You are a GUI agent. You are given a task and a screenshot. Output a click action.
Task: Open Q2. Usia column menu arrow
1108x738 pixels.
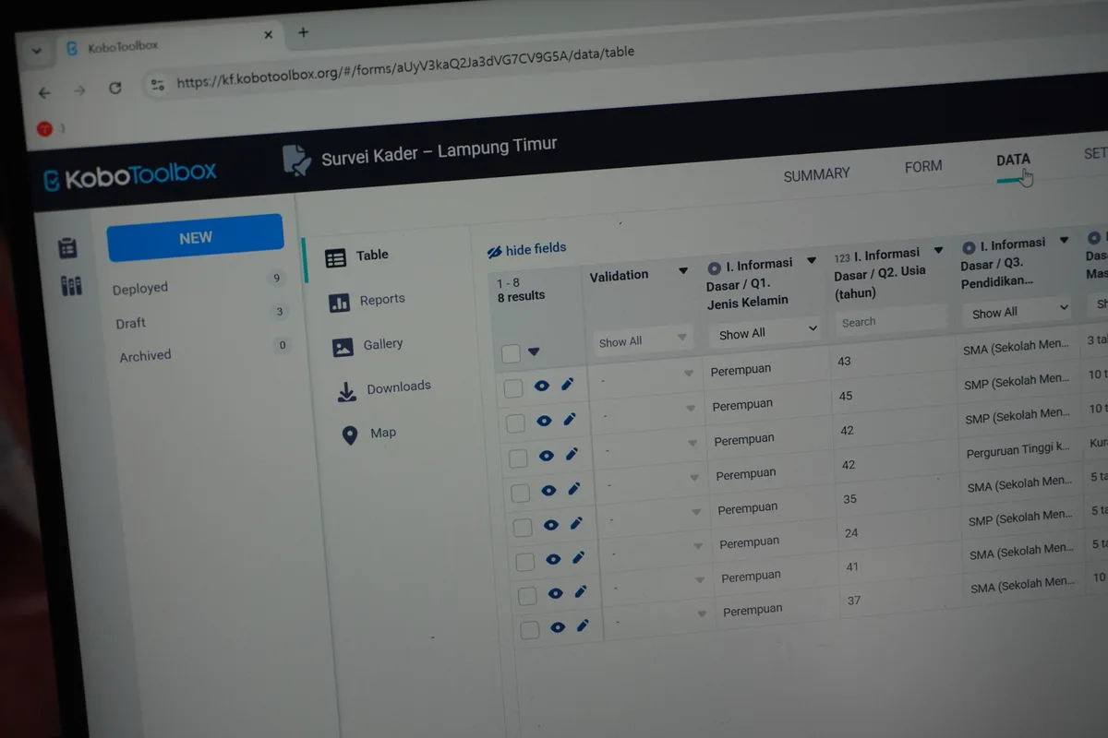click(939, 250)
